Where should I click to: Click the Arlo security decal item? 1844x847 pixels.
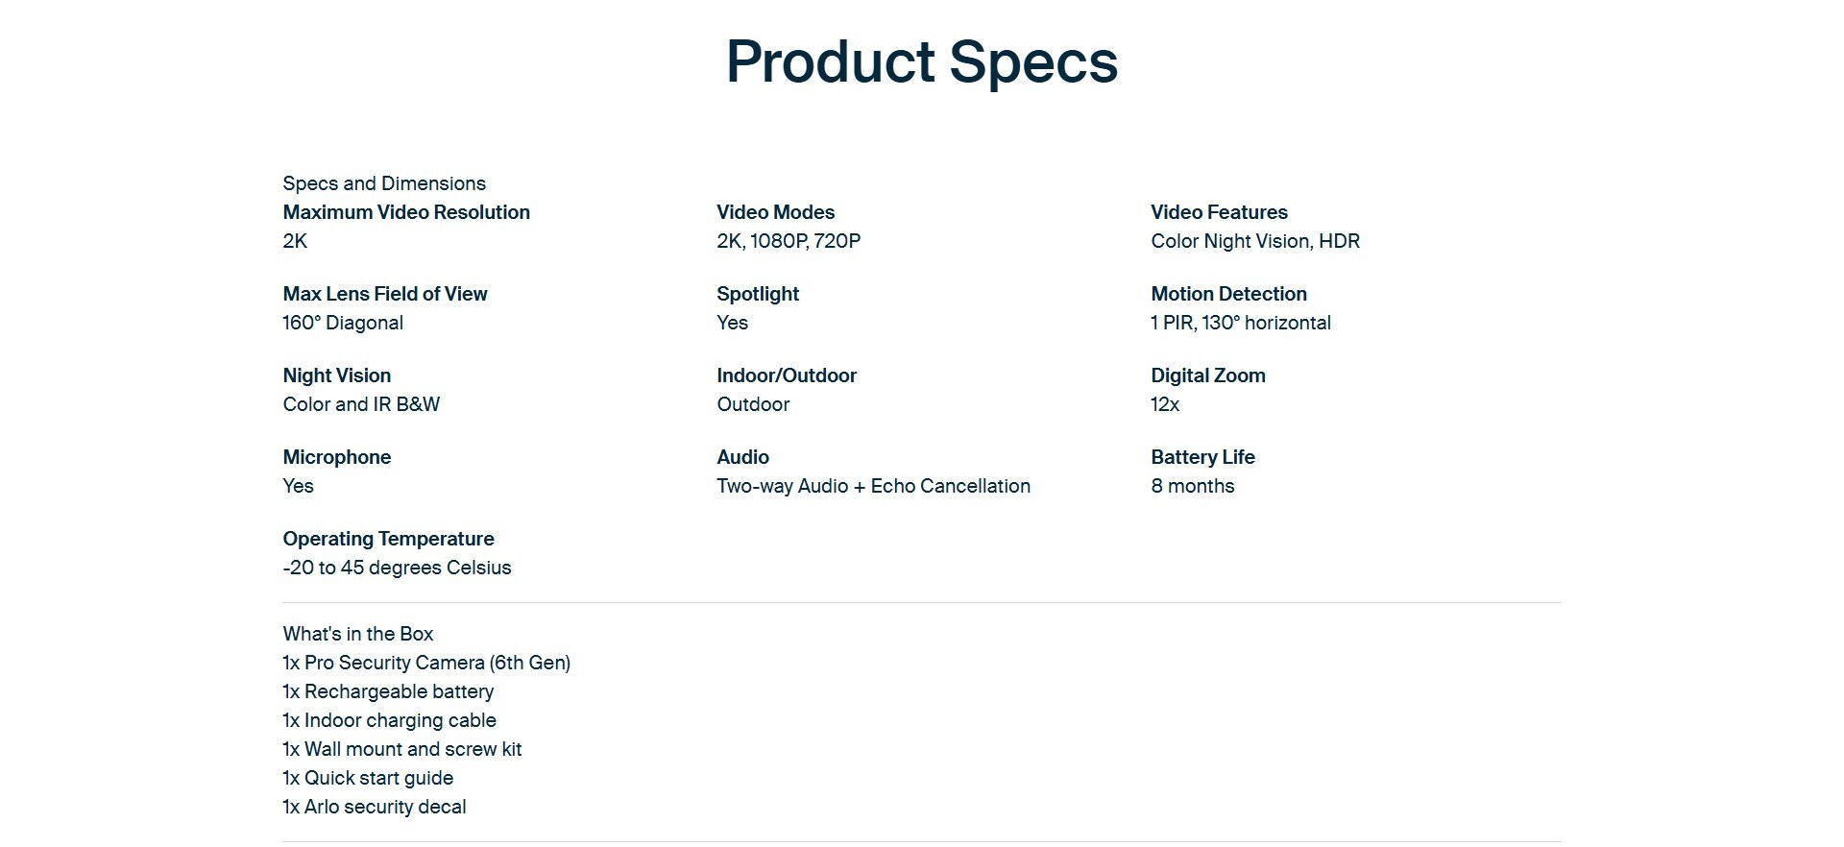(374, 807)
